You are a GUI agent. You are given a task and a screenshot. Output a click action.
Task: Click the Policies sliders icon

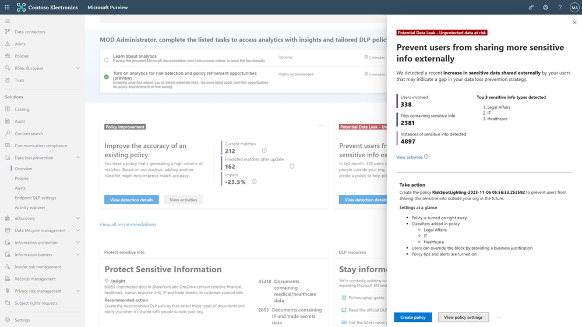point(8,56)
